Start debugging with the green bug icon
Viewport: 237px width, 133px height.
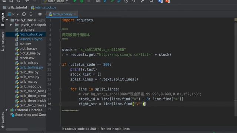(x=82, y=1)
